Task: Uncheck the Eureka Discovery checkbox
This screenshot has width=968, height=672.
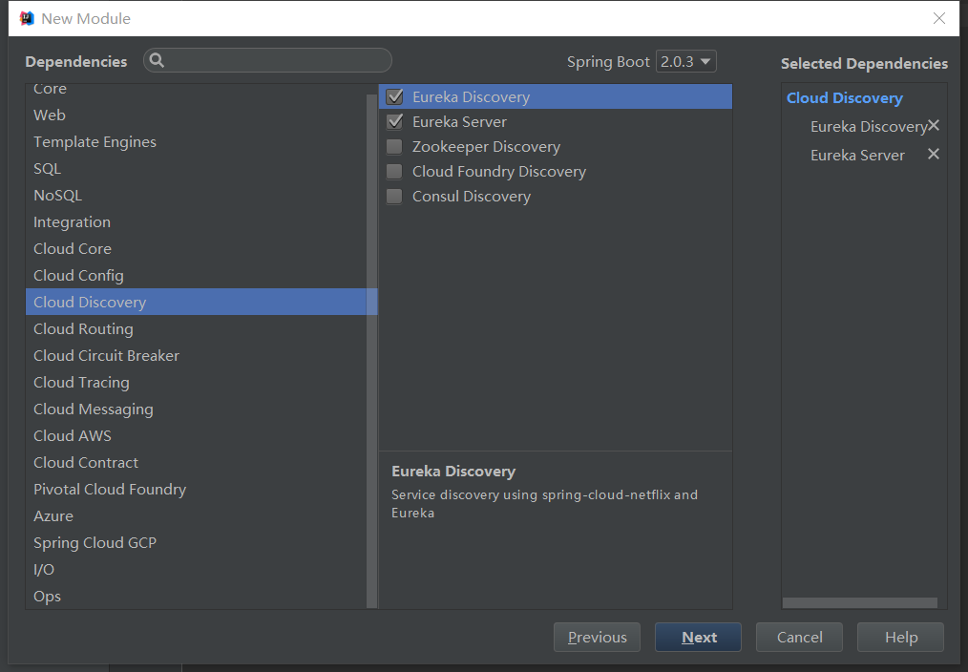Action: click(394, 96)
